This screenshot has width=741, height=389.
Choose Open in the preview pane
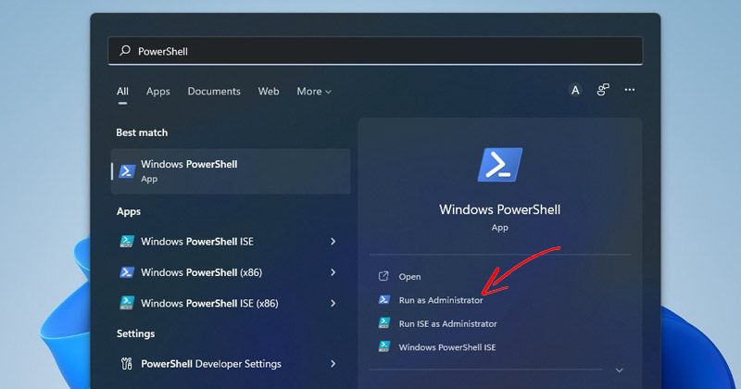409,277
